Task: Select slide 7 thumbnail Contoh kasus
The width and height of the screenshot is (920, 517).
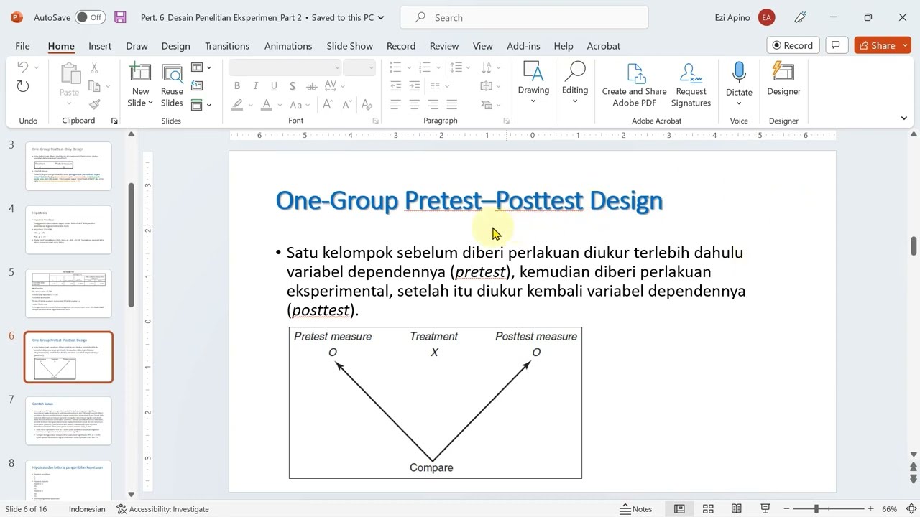Action: 68,420
